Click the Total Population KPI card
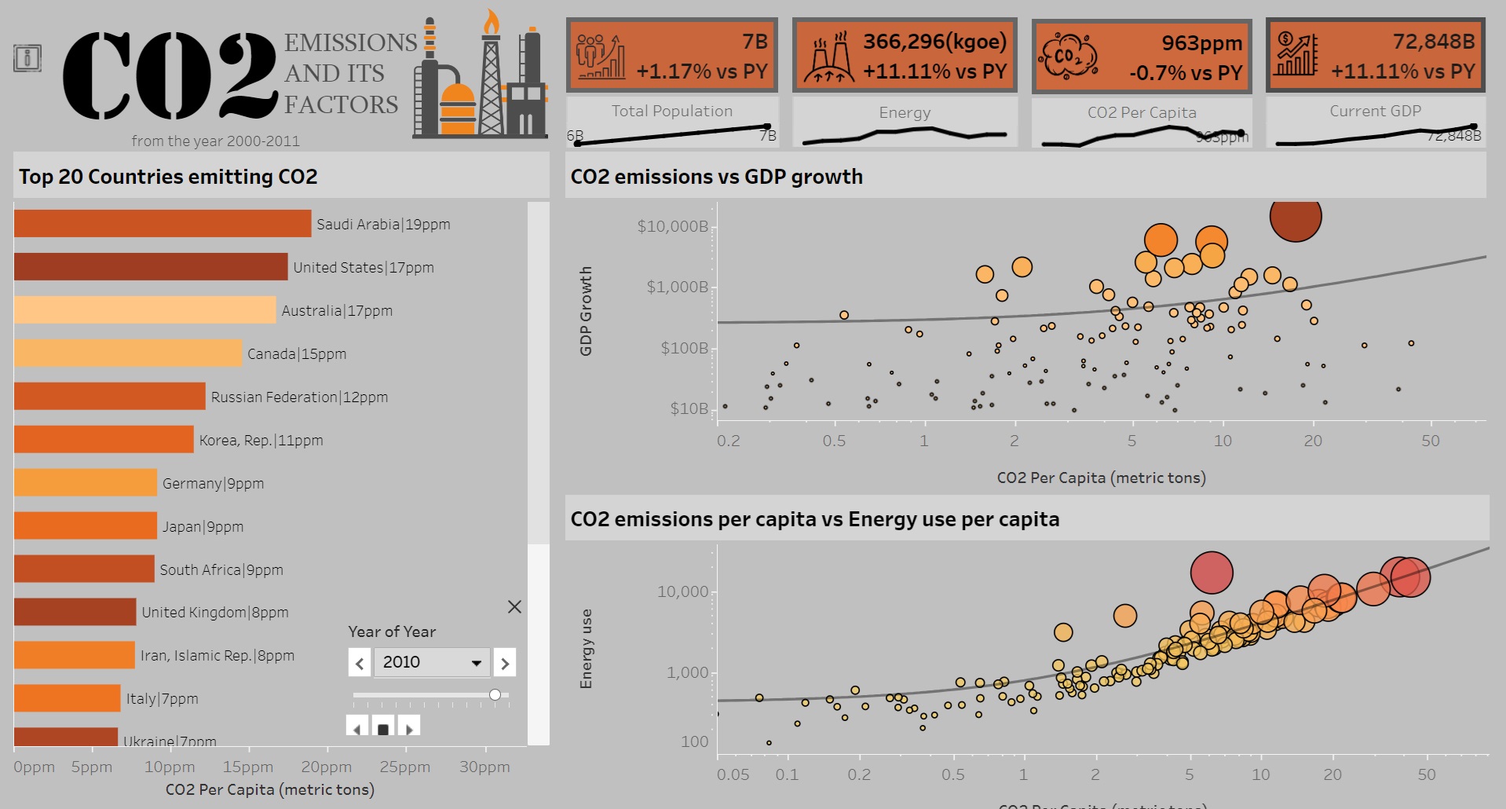The width and height of the screenshot is (1506, 809). click(x=671, y=53)
